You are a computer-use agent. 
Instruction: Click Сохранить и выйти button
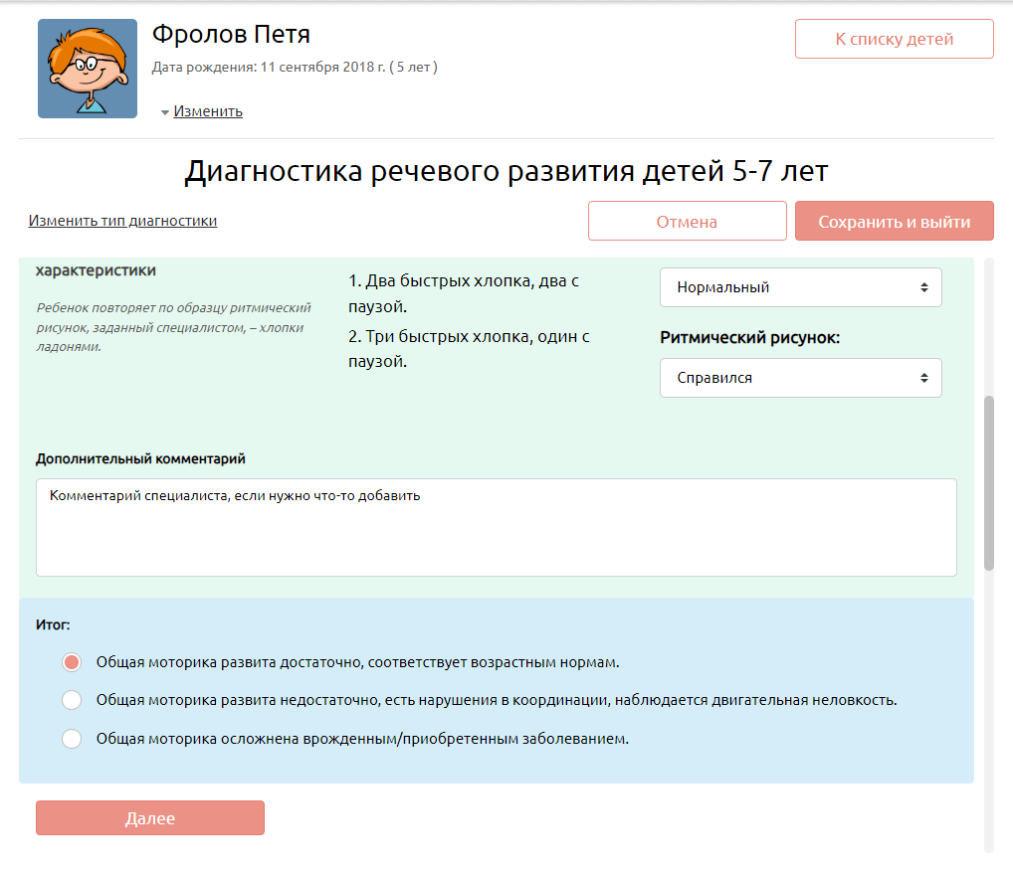(894, 222)
